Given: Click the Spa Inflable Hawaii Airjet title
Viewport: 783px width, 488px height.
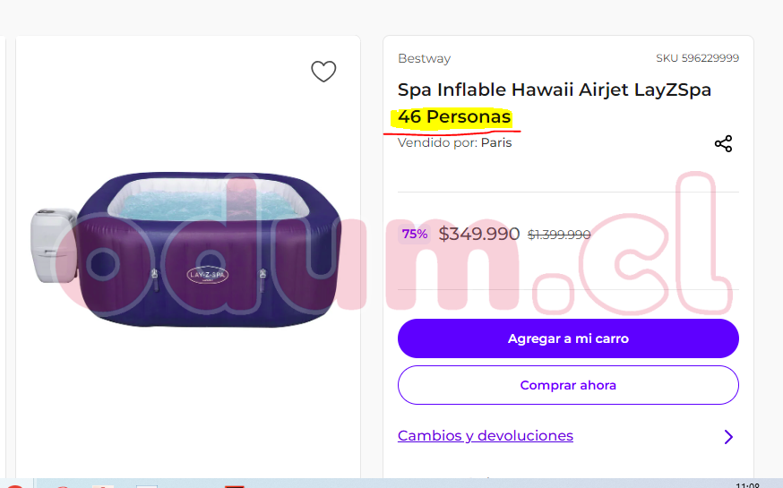Looking at the screenshot, I should pos(554,90).
